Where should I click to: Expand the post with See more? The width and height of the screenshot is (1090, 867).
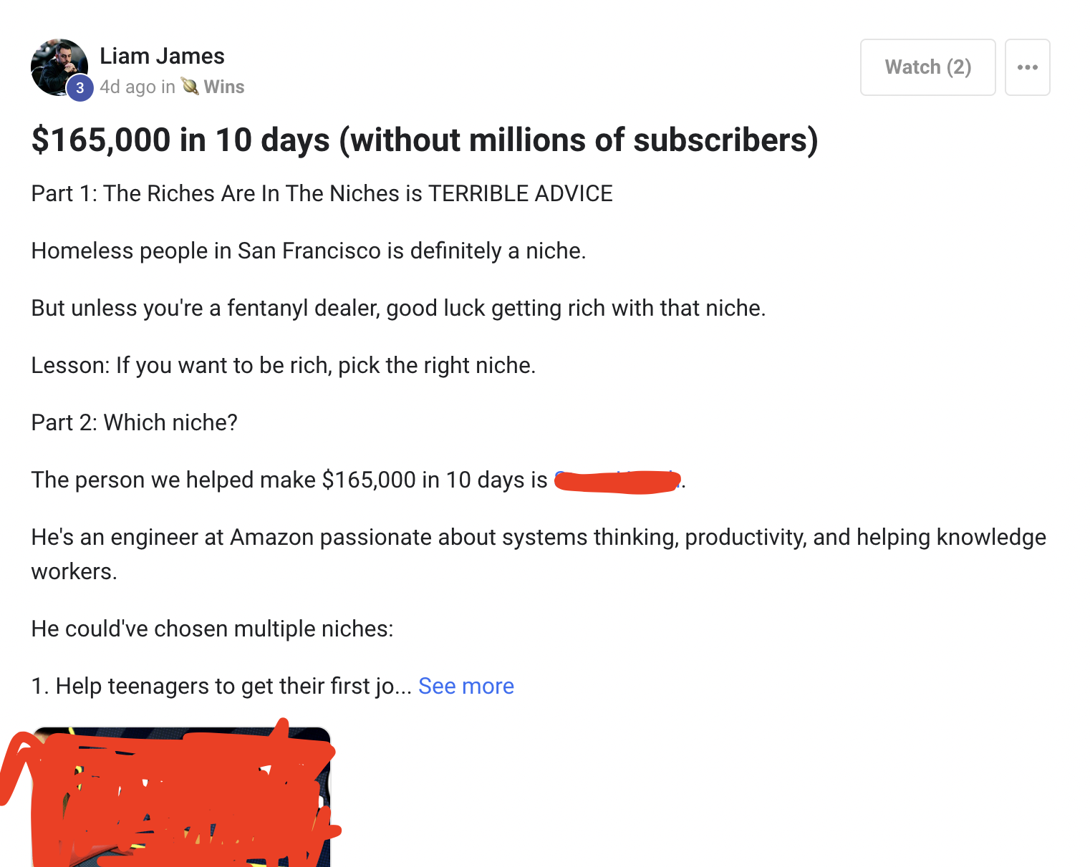[466, 686]
